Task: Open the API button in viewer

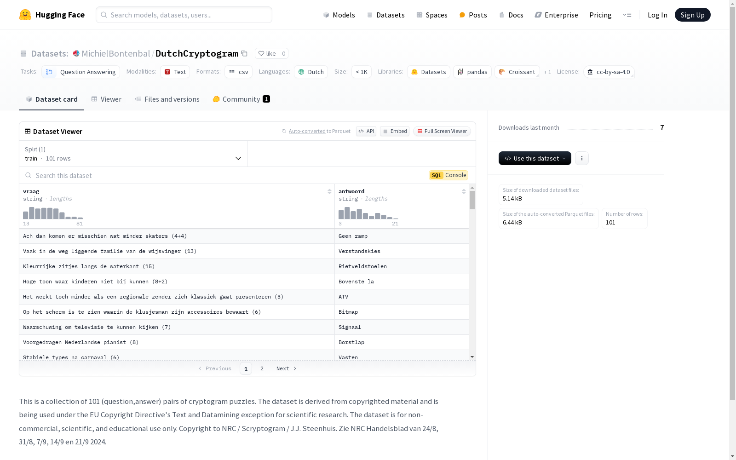Action: pos(366,131)
